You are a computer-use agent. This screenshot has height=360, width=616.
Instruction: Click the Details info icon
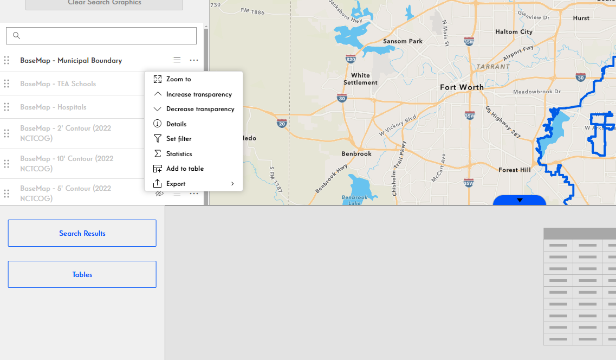coord(157,124)
